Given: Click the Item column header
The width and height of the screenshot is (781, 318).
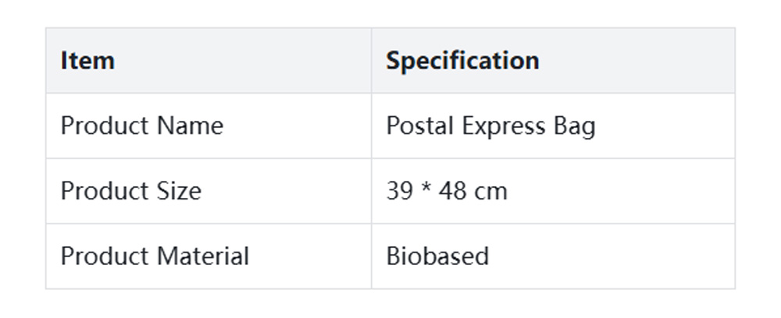Looking at the screenshot, I should 87,61.
